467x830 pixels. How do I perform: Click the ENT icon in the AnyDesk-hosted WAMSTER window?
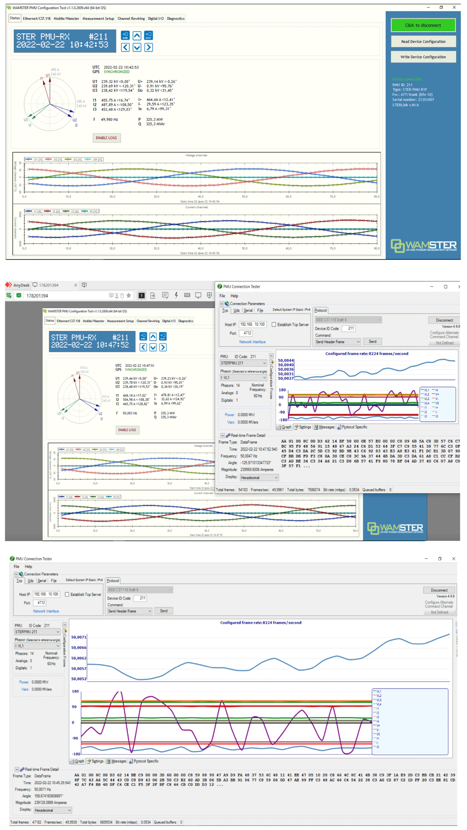coord(163,336)
